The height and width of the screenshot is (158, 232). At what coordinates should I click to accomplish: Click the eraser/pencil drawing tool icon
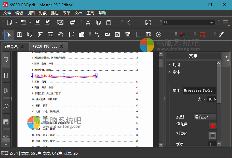(221, 34)
